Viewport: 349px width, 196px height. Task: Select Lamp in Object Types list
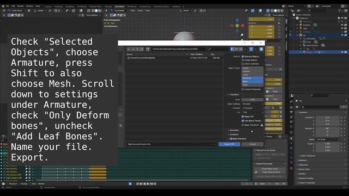[x=252, y=75]
